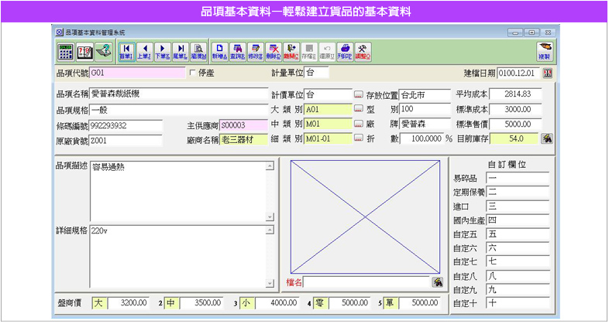This screenshot has width=609, height=324.
Task: Go to first record (首筆)
Action: pyautogui.click(x=126, y=51)
